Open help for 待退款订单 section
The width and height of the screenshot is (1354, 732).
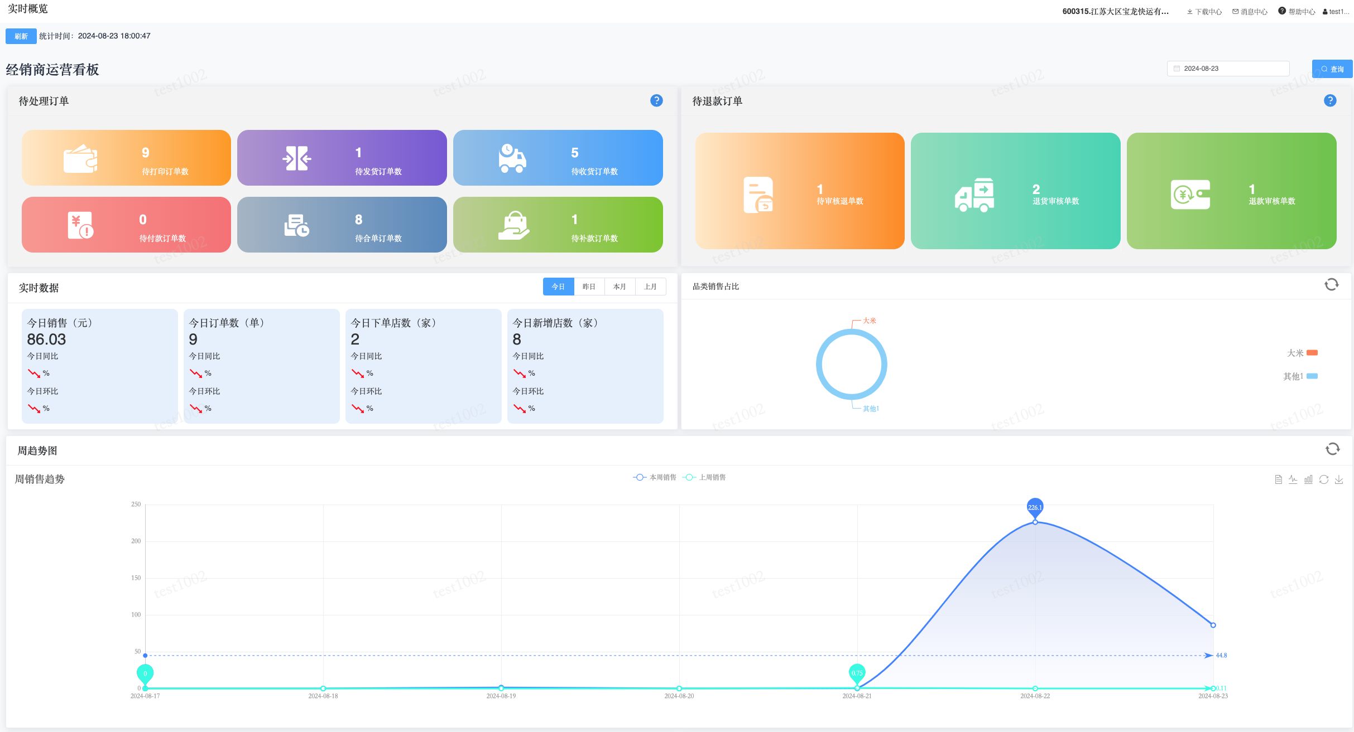coord(1330,100)
